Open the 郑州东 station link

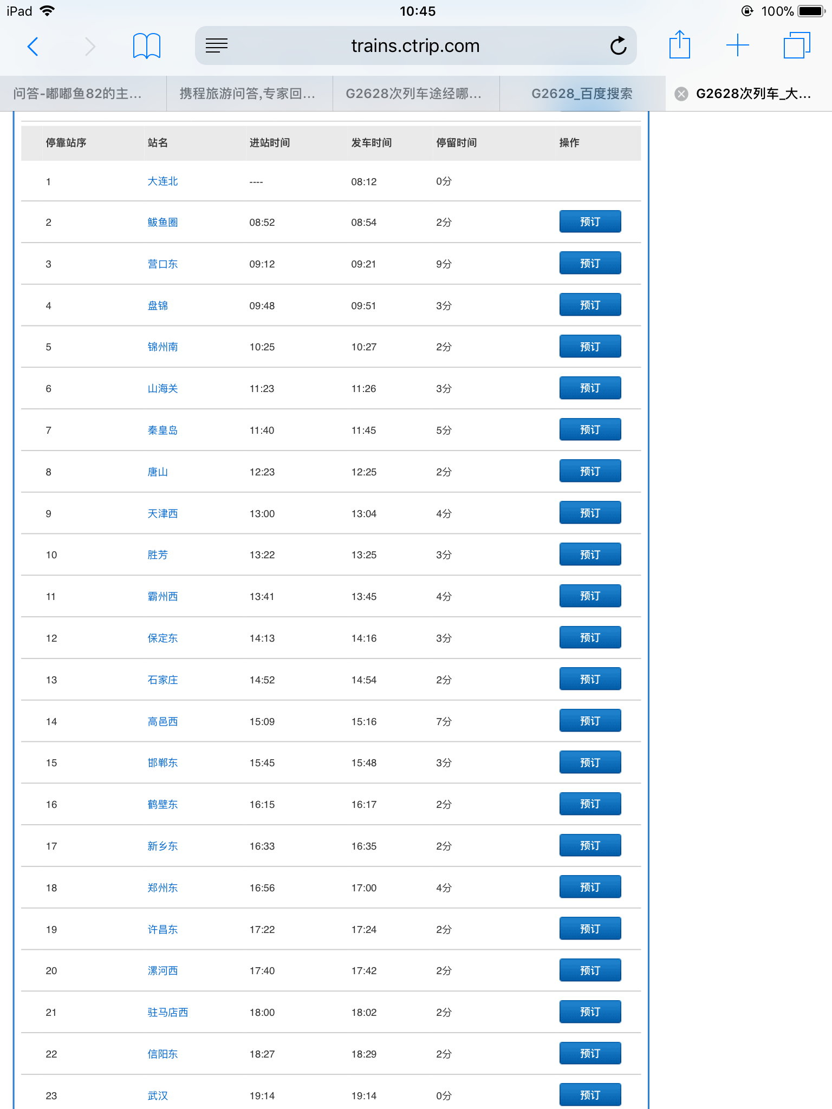click(162, 888)
